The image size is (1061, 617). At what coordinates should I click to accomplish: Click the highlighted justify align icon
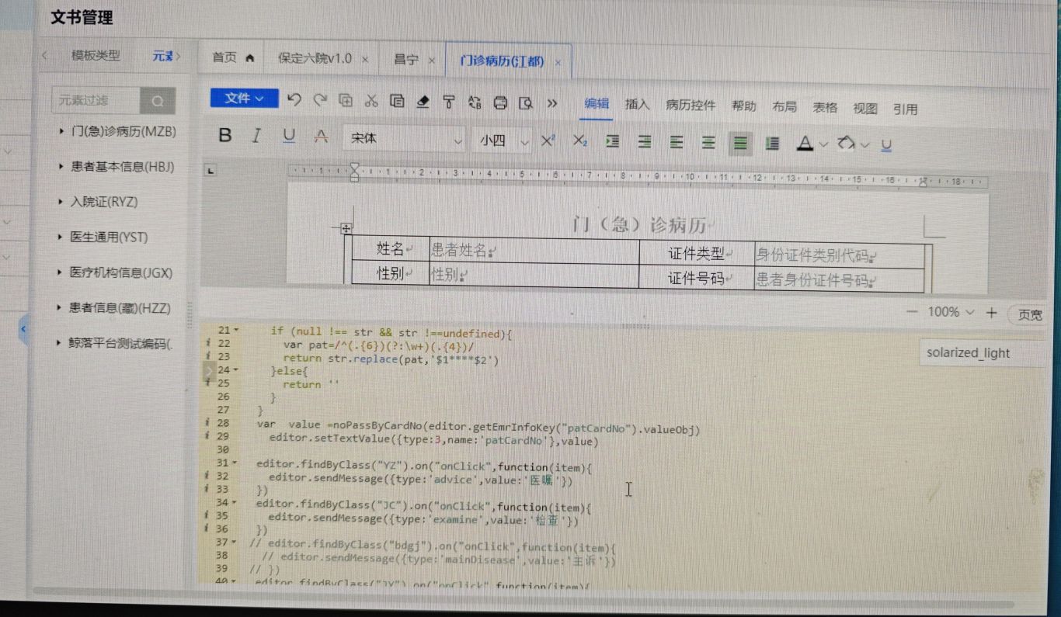click(740, 144)
